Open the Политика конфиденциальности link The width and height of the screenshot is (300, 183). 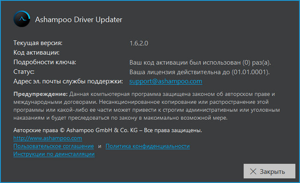point(148,146)
